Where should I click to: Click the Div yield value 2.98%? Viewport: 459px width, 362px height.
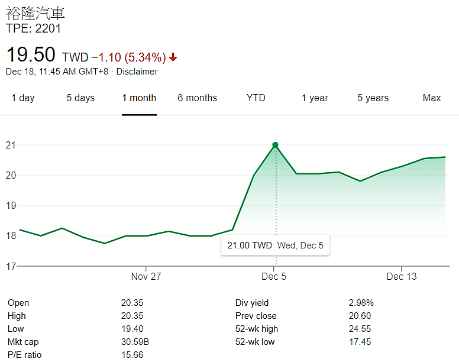tap(361, 303)
